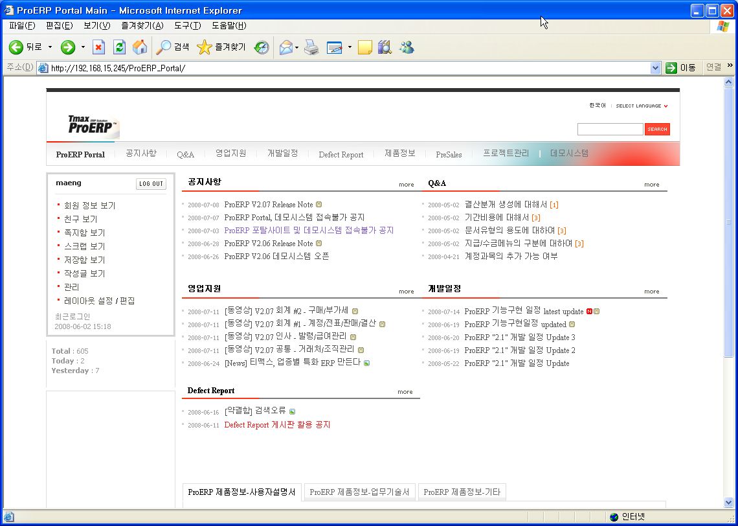Viewport: 738px width, 526px height.
Task: Click the Stop page loading icon
Action: point(98,47)
